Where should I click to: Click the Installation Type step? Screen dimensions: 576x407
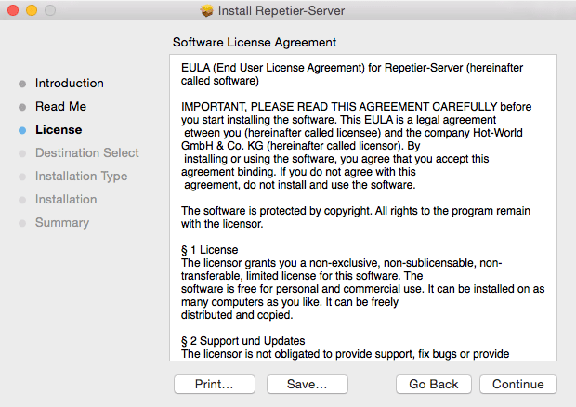[x=82, y=177]
